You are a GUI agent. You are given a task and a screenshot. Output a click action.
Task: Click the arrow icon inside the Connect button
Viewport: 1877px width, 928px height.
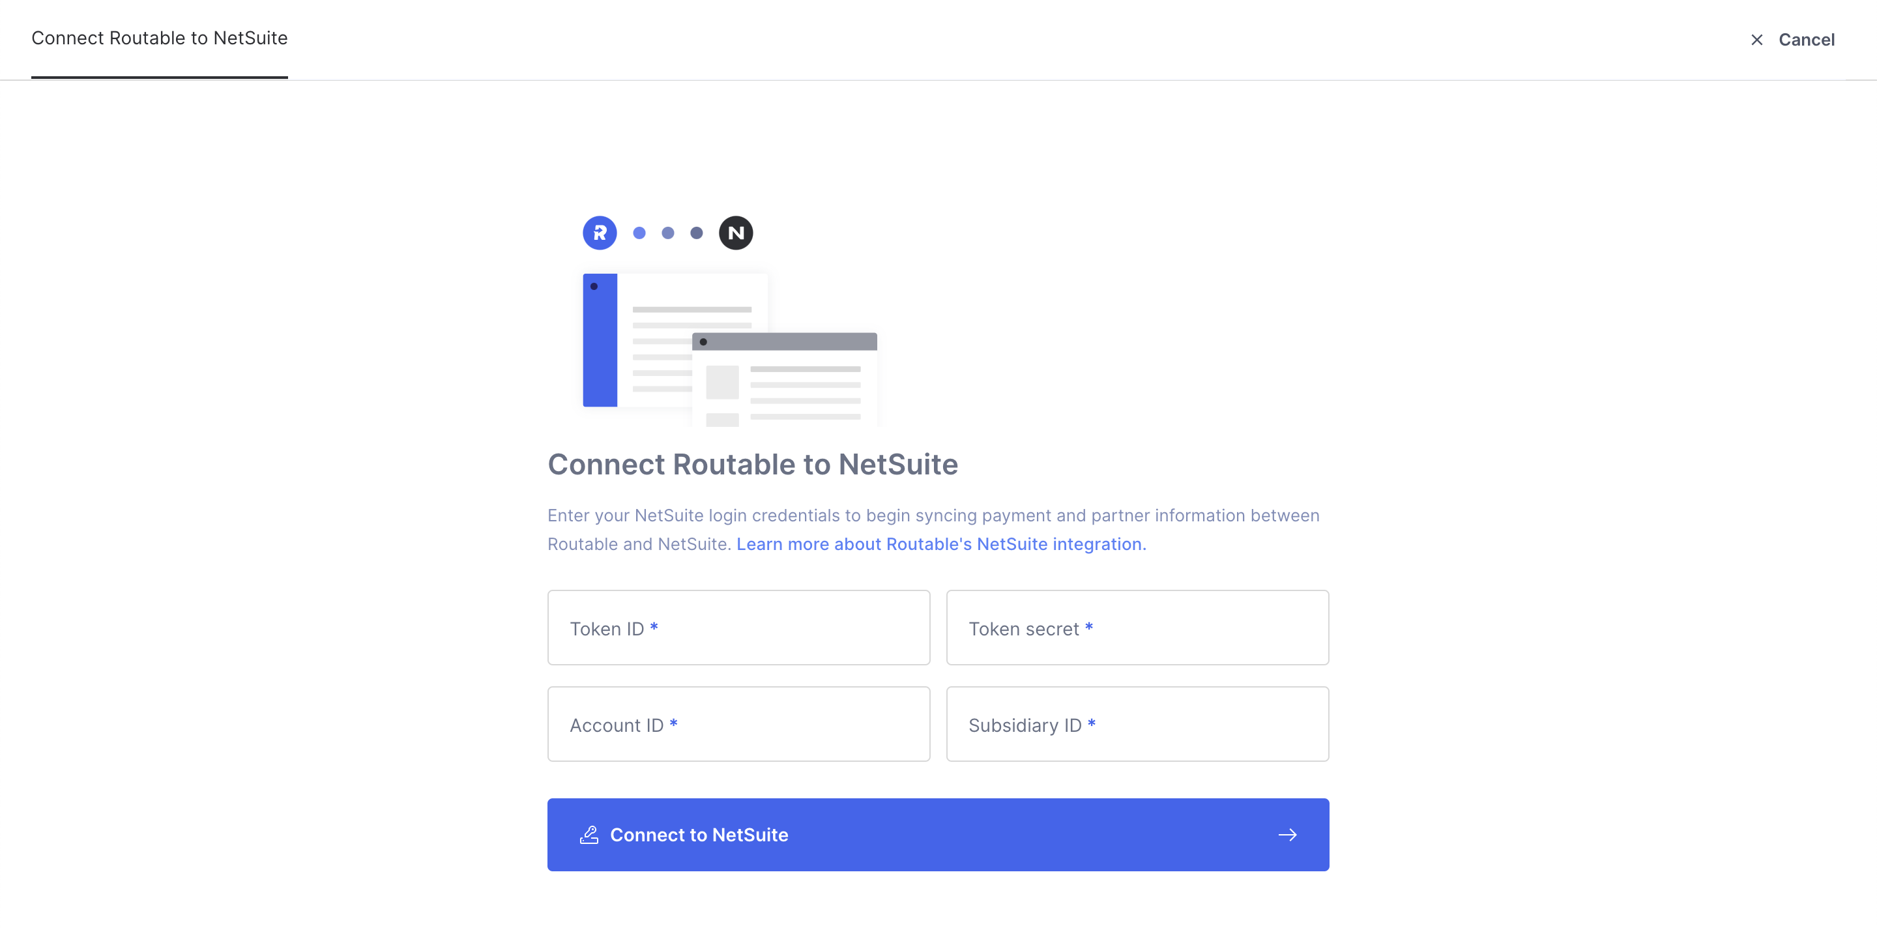[1288, 835]
